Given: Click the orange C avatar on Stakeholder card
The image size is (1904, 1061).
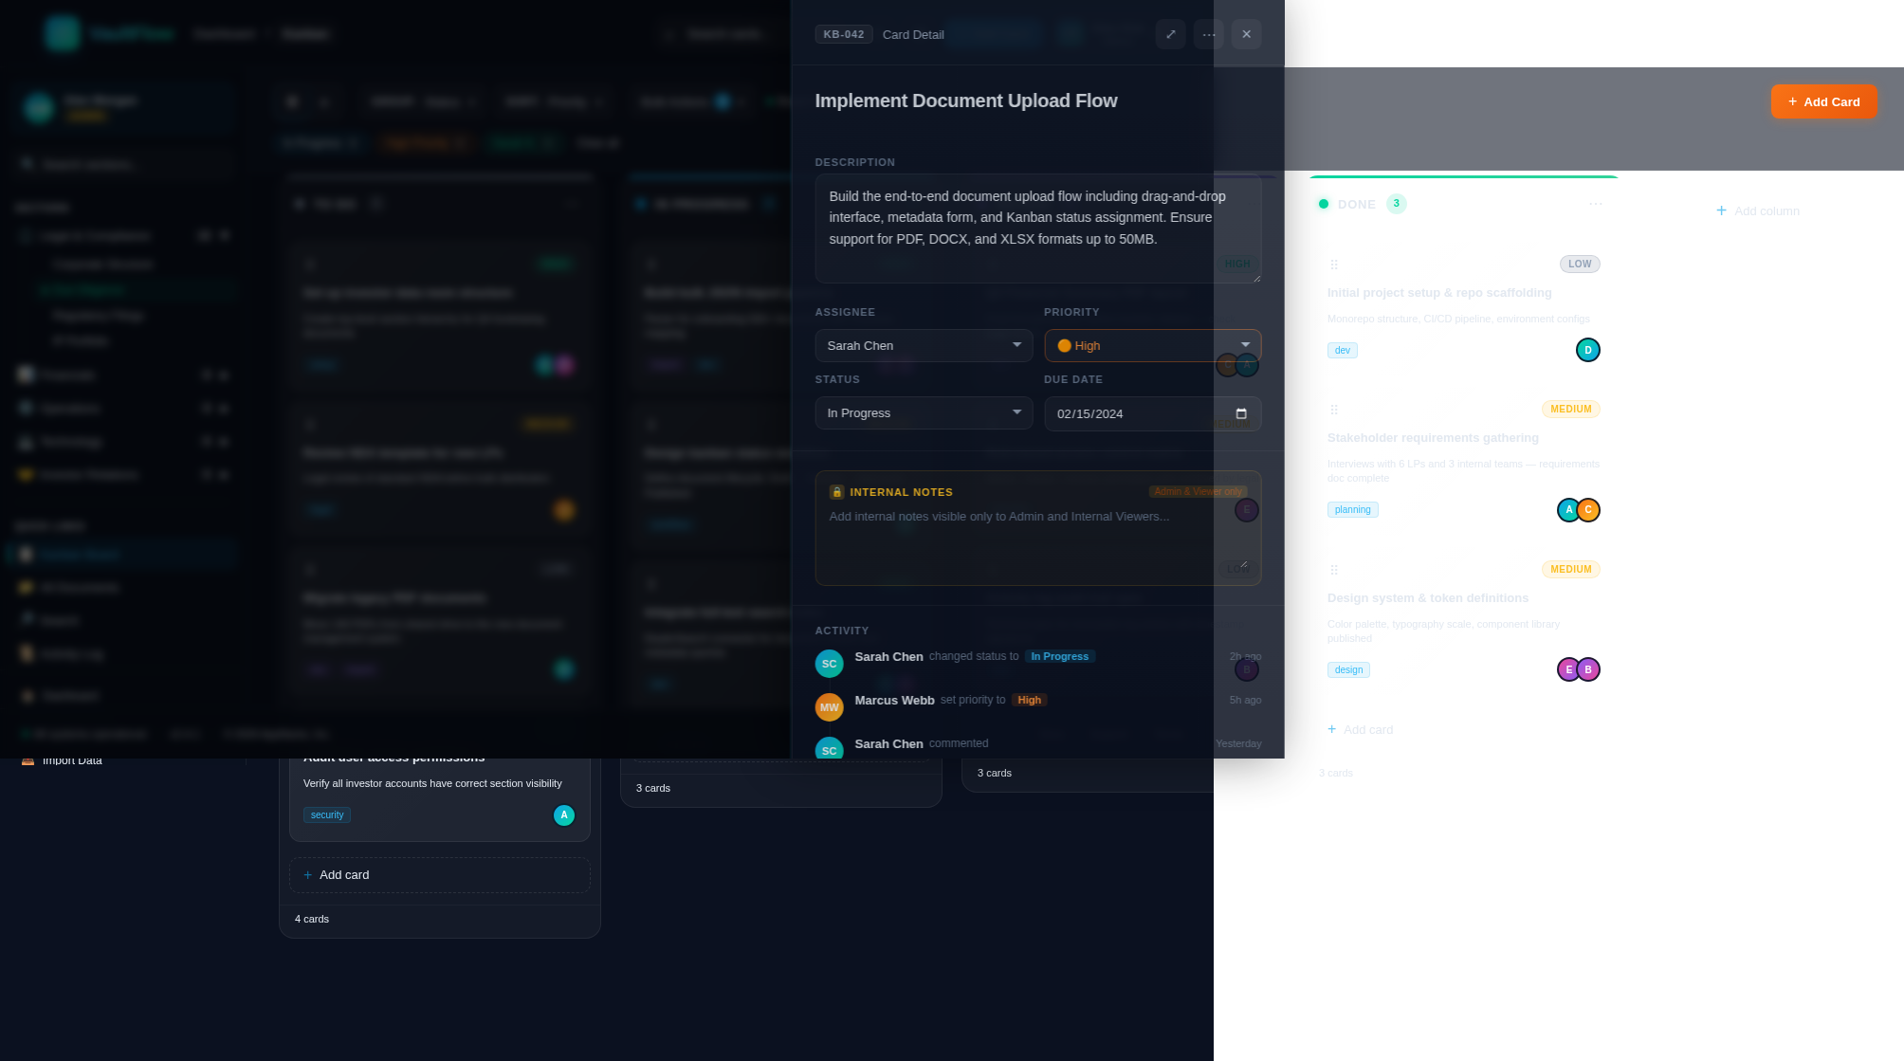Looking at the screenshot, I should coord(1588,510).
